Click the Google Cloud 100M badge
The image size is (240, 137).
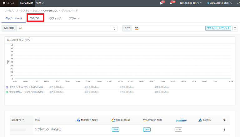coord(116,130)
